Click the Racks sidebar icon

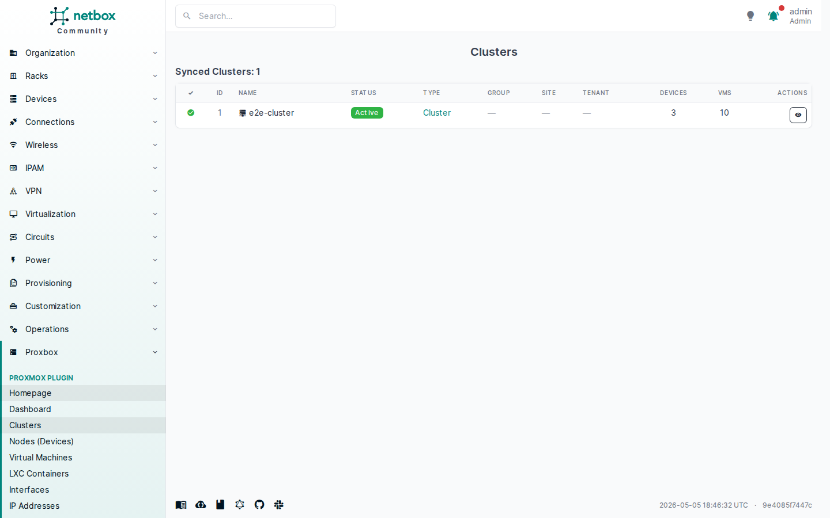(13, 76)
